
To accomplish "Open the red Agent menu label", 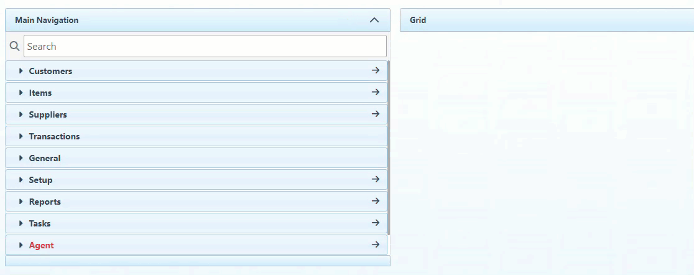I will (41, 245).
